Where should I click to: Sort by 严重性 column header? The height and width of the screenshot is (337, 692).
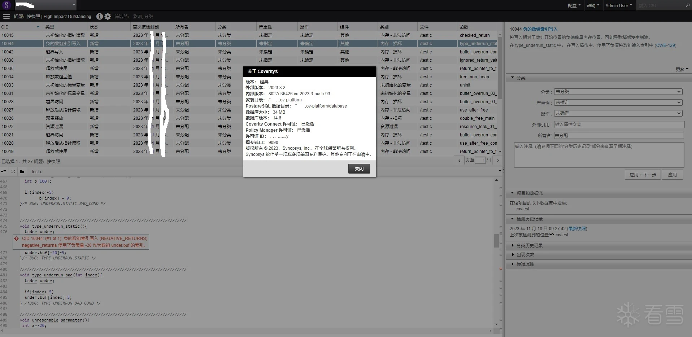pos(277,27)
